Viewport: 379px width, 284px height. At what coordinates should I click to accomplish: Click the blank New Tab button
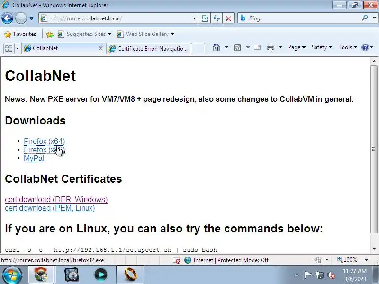click(198, 49)
